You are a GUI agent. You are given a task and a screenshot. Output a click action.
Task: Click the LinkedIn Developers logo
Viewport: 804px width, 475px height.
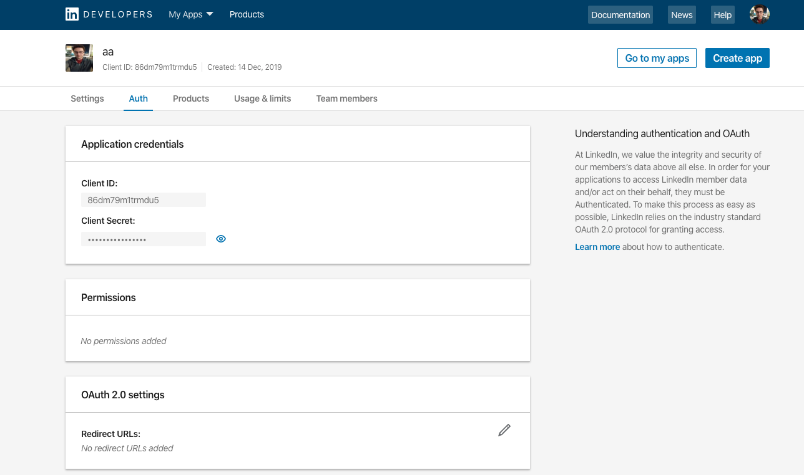tap(109, 14)
